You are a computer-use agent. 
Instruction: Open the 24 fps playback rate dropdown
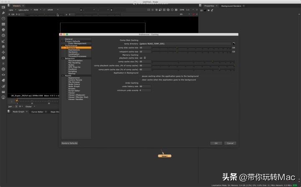point(13,107)
